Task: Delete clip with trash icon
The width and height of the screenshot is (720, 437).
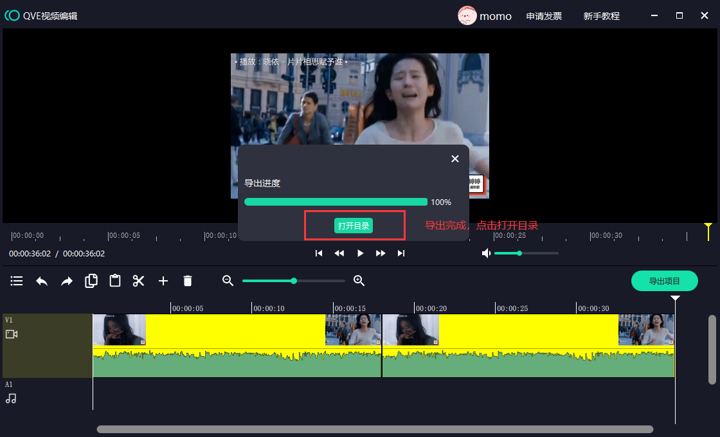Action: click(x=188, y=281)
